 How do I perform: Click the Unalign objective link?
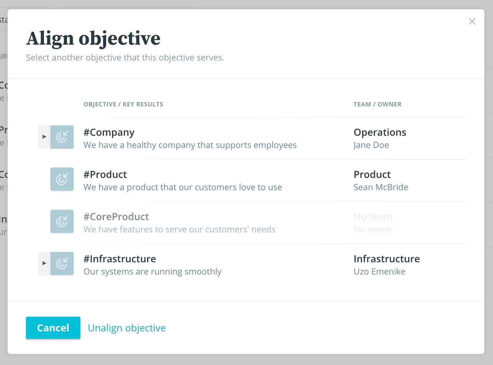coord(127,328)
